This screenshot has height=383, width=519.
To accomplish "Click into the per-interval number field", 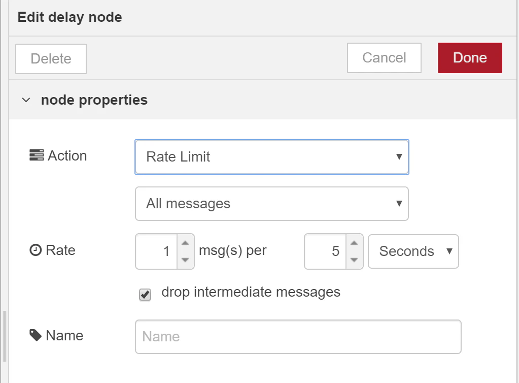I will point(325,251).
